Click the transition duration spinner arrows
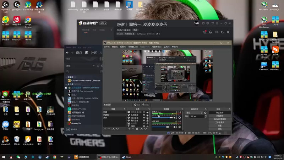This screenshot has height=160, width=284. 206,116
